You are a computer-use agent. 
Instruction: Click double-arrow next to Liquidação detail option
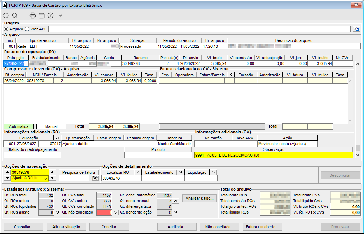213,172
